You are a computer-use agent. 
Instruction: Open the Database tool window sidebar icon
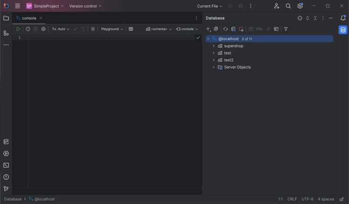(x=343, y=30)
